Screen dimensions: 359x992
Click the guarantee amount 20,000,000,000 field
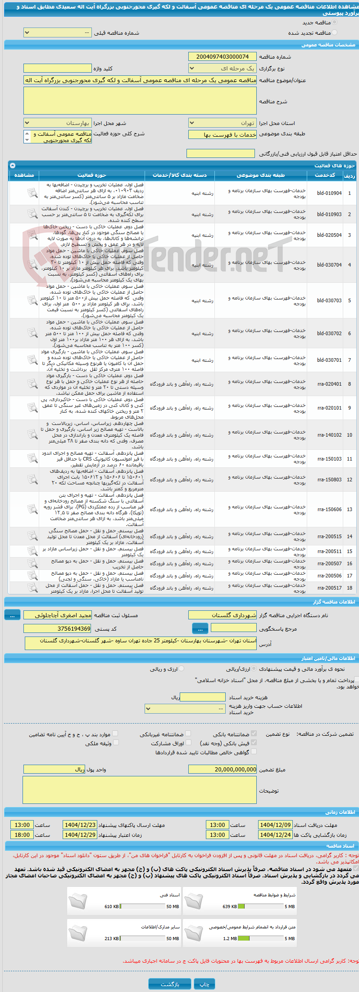tap(223, 769)
